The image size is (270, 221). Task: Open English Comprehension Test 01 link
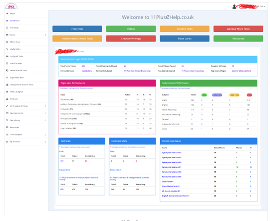[176, 196]
